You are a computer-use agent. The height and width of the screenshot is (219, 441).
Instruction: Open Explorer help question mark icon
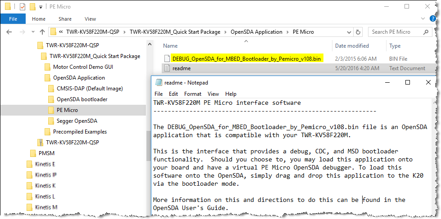coord(433,18)
